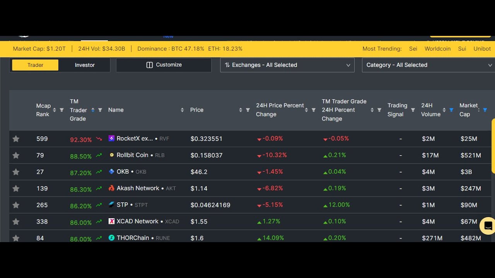Sort by TM Trader Grade arrows

(93, 110)
